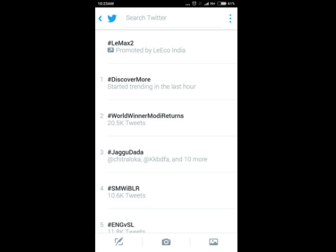
Task: Tap the alarm clock status icon
Action: (194, 4)
